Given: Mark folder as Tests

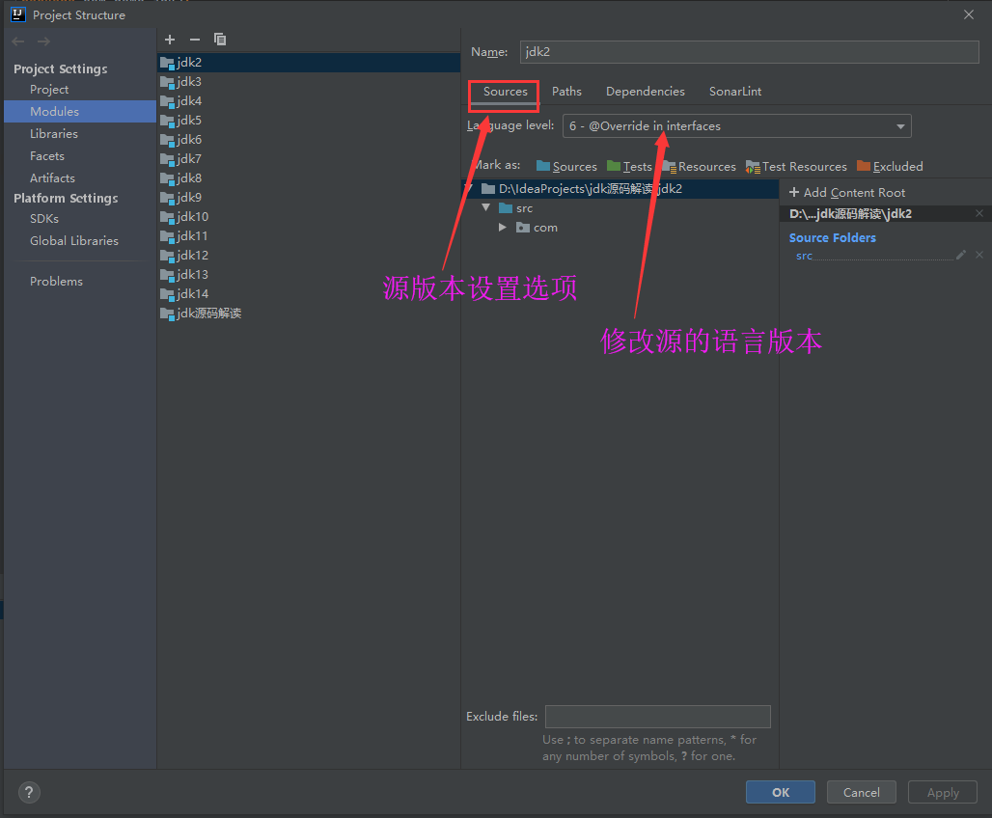Looking at the screenshot, I should pos(629,166).
